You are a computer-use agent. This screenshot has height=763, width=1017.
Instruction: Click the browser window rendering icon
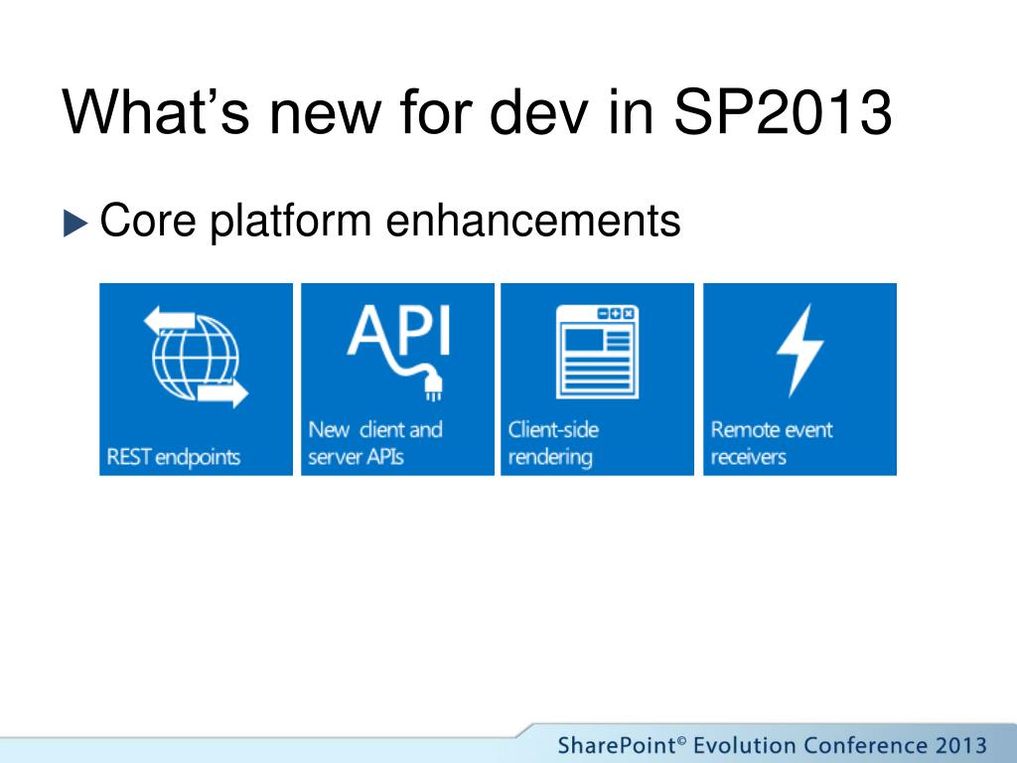pos(597,352)
